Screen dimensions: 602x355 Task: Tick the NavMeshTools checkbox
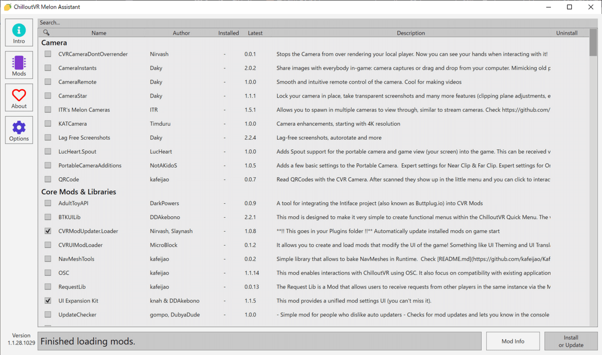click(x=48, y=259)
